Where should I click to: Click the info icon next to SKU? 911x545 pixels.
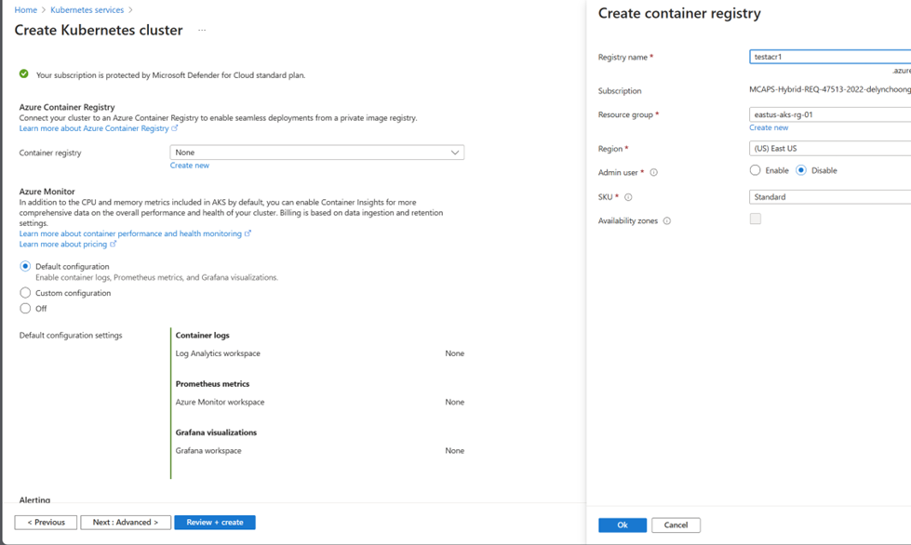point(628,197)
